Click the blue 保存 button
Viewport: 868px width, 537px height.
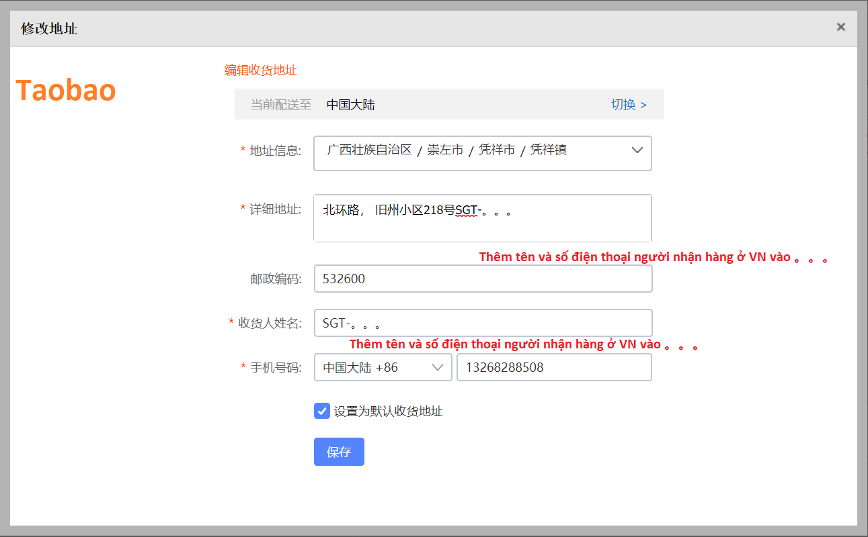click(x=339, y=452)
